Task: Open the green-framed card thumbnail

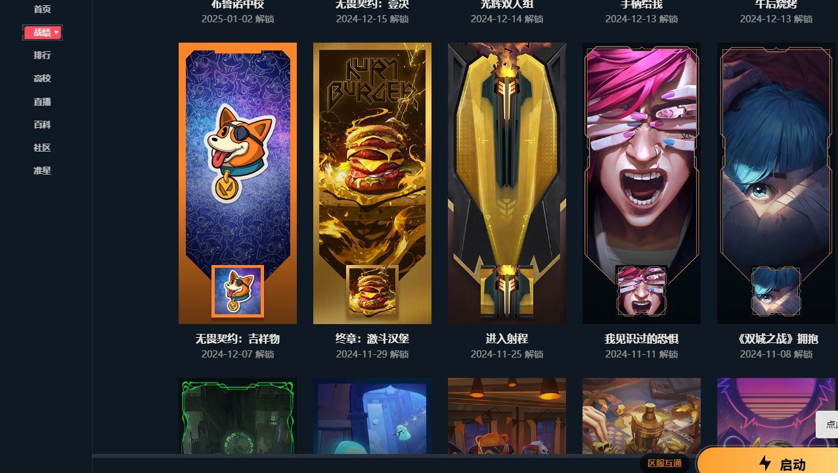Action: pyautogui.click(x=238, y=416)
